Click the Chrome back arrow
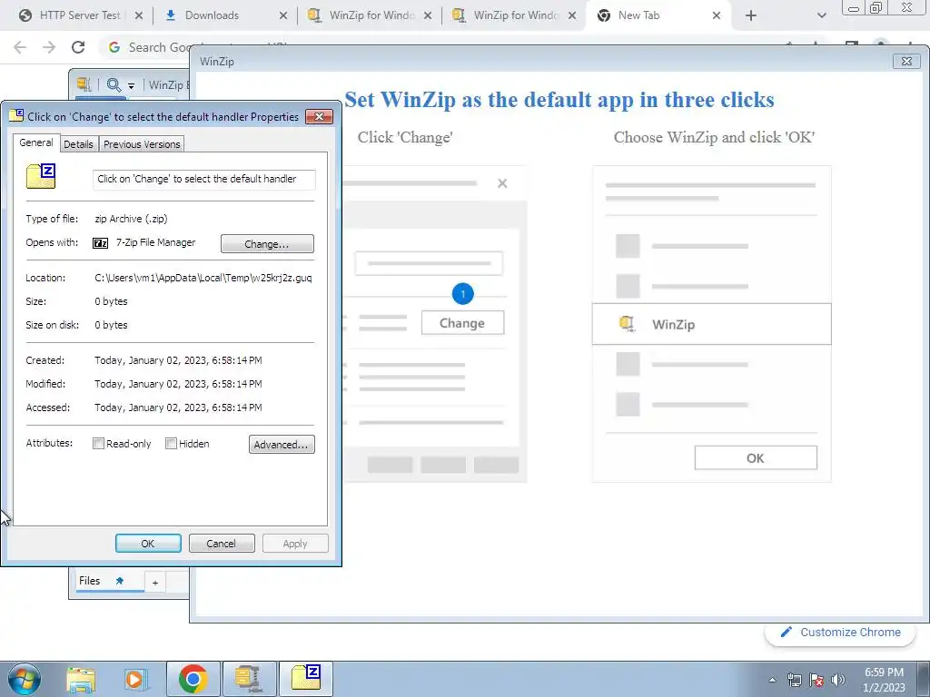Screen dimensions: 930x697 [20, 47]
